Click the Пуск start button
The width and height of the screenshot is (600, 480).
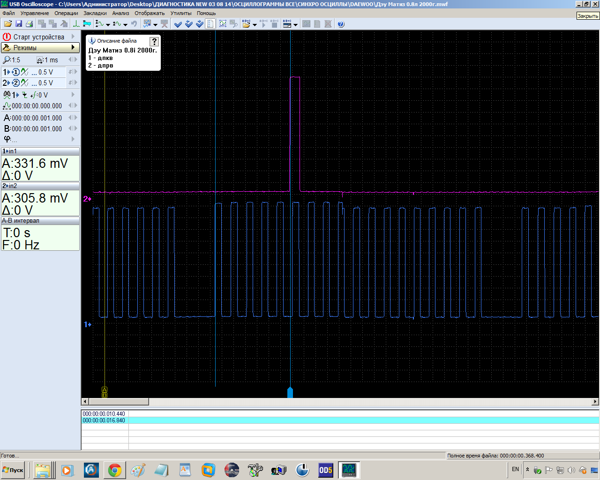[13, 470]
